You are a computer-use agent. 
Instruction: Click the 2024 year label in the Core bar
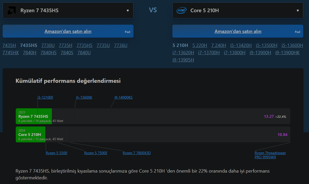pos(22,131)
